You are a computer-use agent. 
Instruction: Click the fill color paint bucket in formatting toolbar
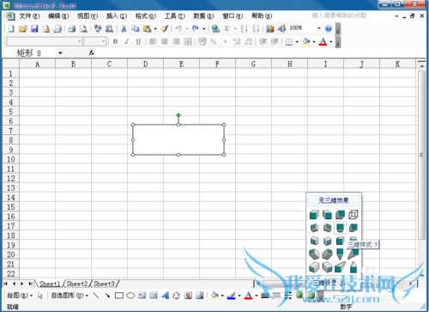(x=305, y=41)
